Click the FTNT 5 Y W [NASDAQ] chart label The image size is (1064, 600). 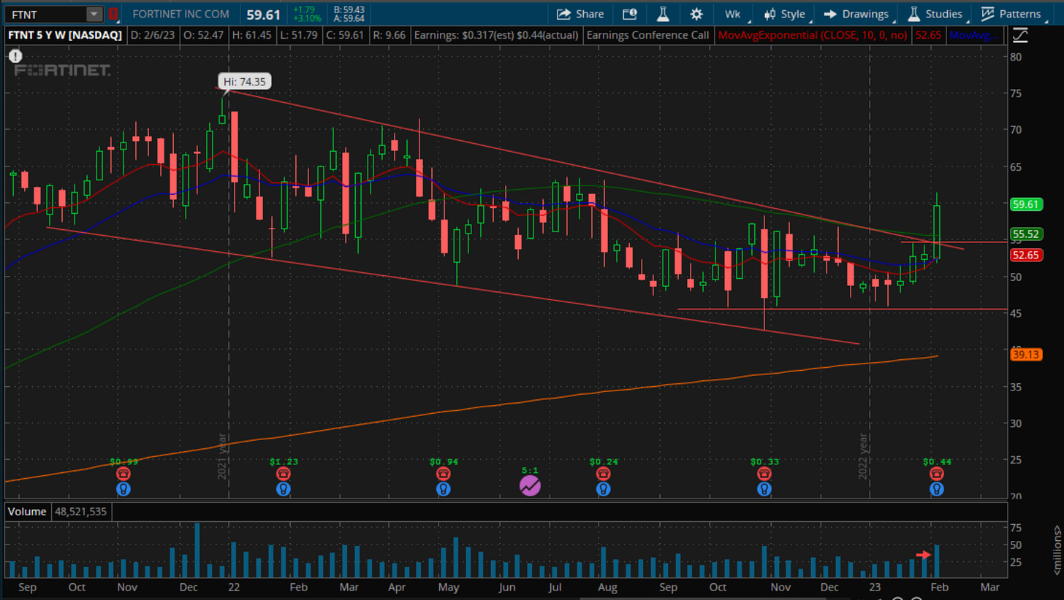tap(66, 34)
